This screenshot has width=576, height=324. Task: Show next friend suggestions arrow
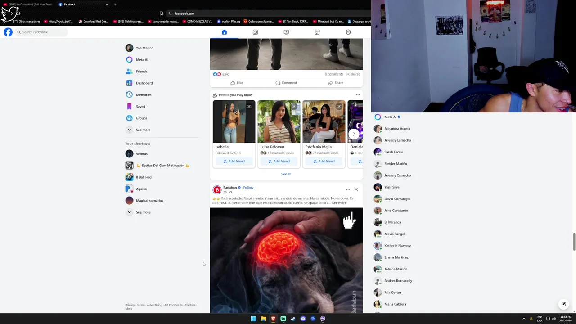tap(354, 134)
